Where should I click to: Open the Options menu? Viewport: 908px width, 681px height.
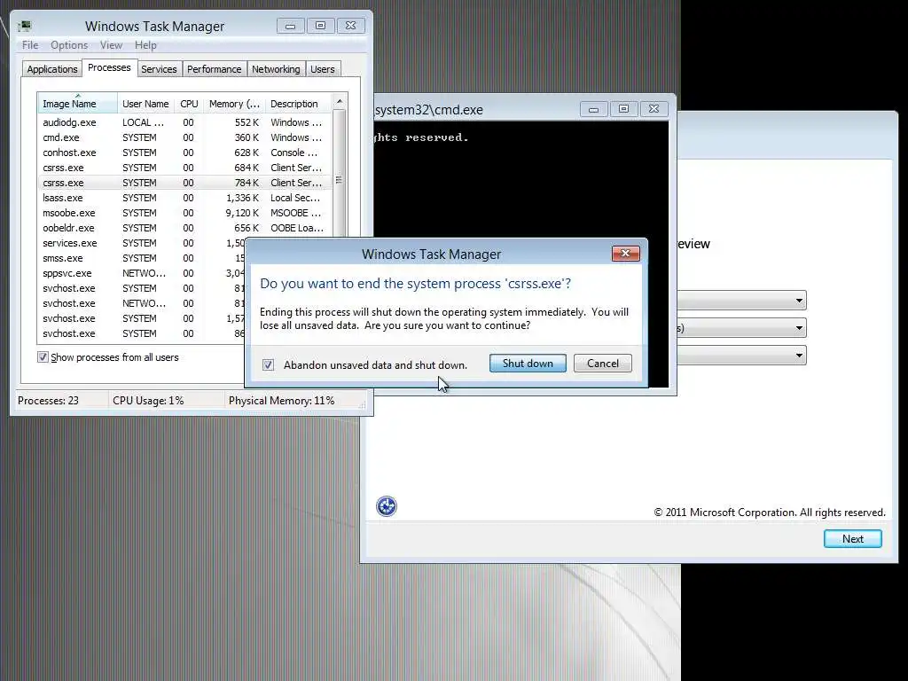point(69,45)
